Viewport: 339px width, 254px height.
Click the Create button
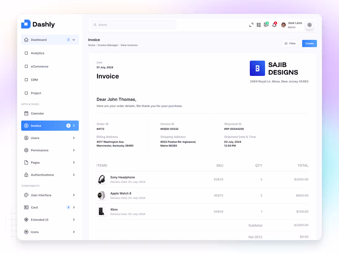pos(309,43)
